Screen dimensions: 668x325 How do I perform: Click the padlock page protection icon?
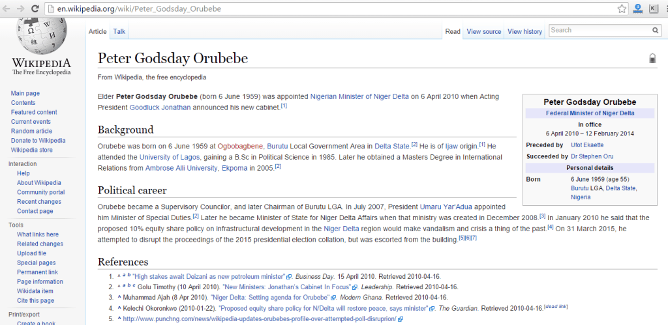(x=652, y=58)
